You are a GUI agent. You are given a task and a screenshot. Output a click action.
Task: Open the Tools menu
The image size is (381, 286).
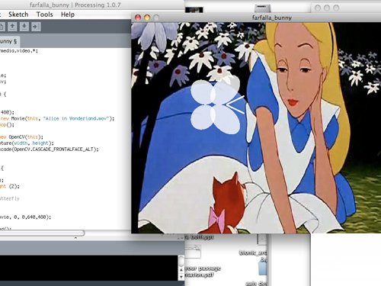[x=45, y=14]
